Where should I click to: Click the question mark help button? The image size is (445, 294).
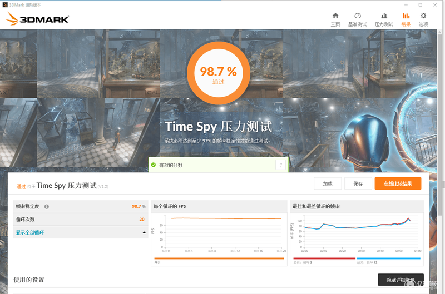tap(281, 165)
